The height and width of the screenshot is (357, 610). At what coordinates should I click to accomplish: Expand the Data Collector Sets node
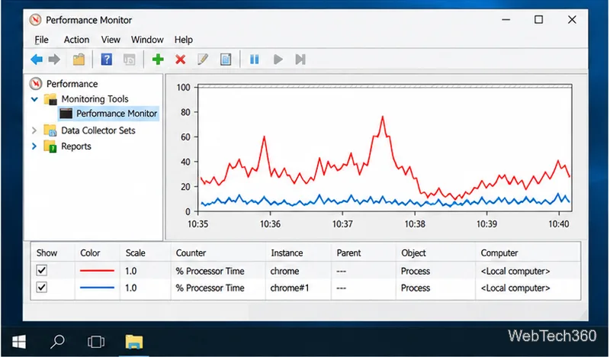coord(34,130)
